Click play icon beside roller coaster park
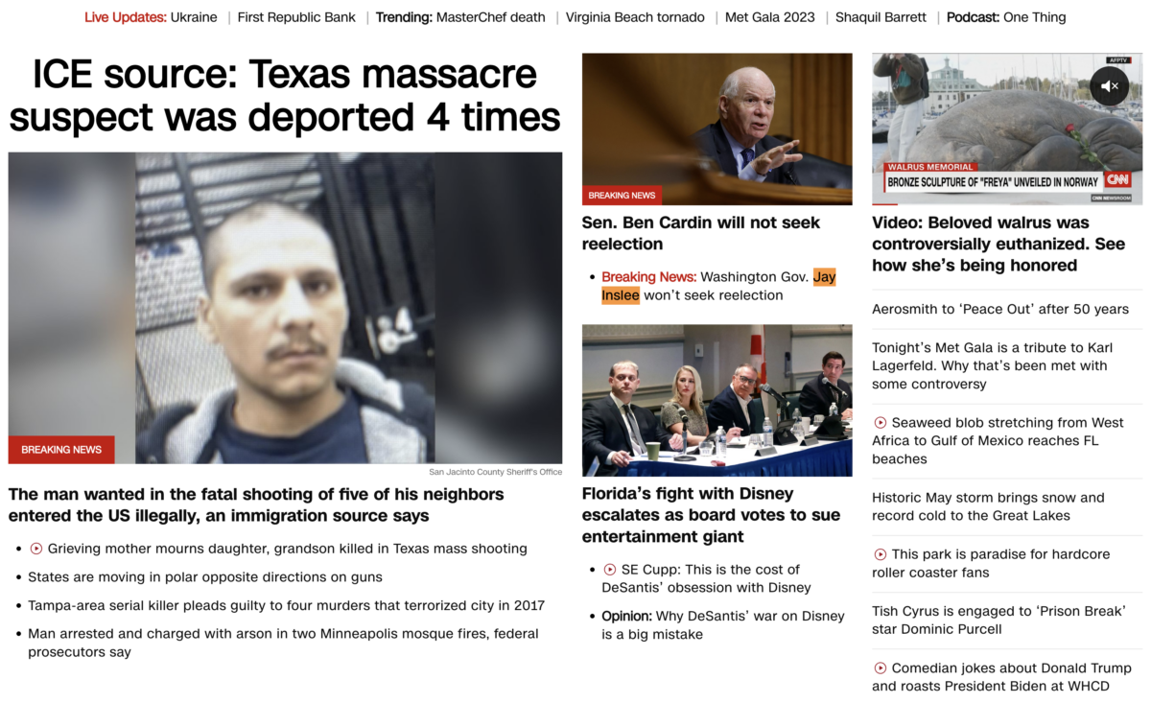This screenshot has width=1151, height=703. (881, 554)
